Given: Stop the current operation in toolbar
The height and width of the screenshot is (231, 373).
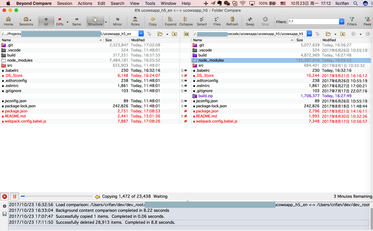Looking at the screenshot, I should pyautogui.click(x=265, y=21).
